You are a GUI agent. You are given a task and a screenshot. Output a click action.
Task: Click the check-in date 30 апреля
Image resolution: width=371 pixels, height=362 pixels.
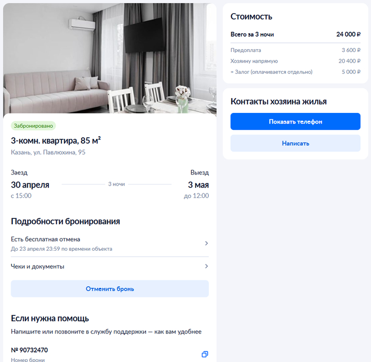(x=30, y=185)
